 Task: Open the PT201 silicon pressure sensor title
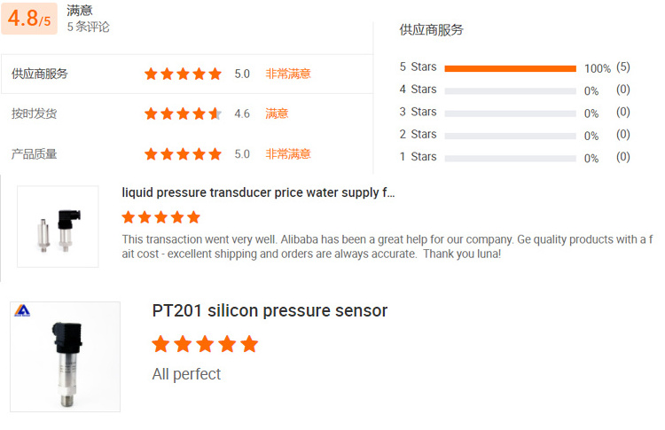270,311
